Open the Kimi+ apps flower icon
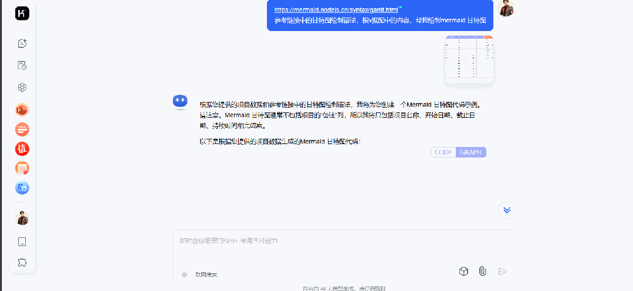This screenshot has width=633, height=291. point(22,87)
